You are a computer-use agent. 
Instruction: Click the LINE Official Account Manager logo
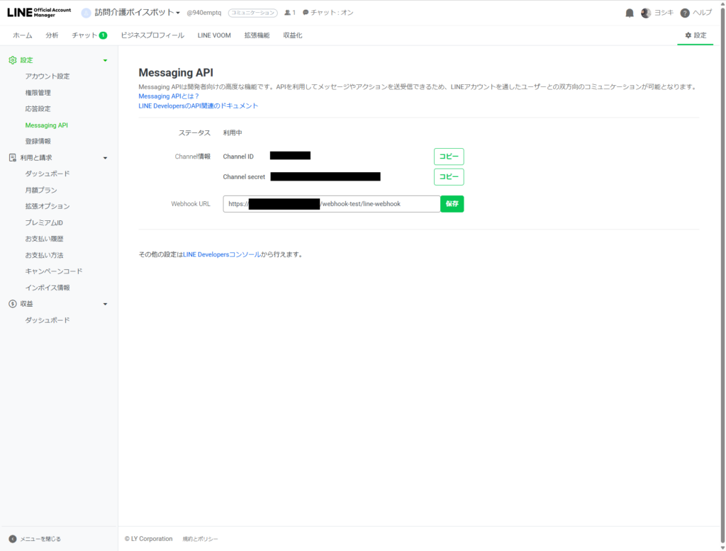[x=40, y=13]
